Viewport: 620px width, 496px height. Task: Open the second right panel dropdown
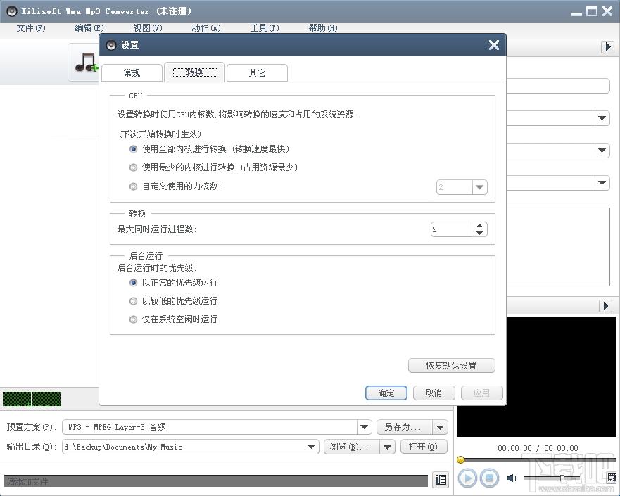602,150
